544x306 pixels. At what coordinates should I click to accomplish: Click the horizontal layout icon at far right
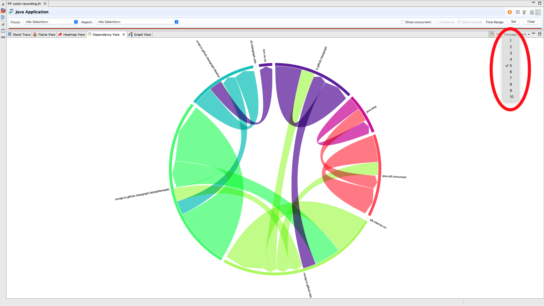538,12
